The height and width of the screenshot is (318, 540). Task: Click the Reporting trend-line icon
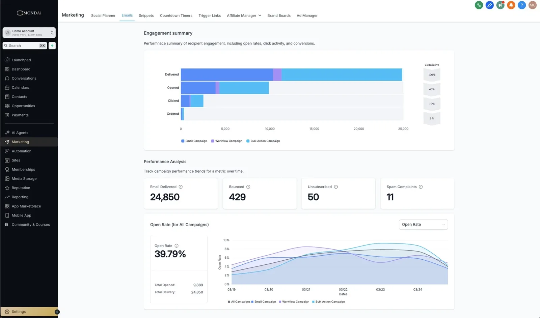(7, 197)
